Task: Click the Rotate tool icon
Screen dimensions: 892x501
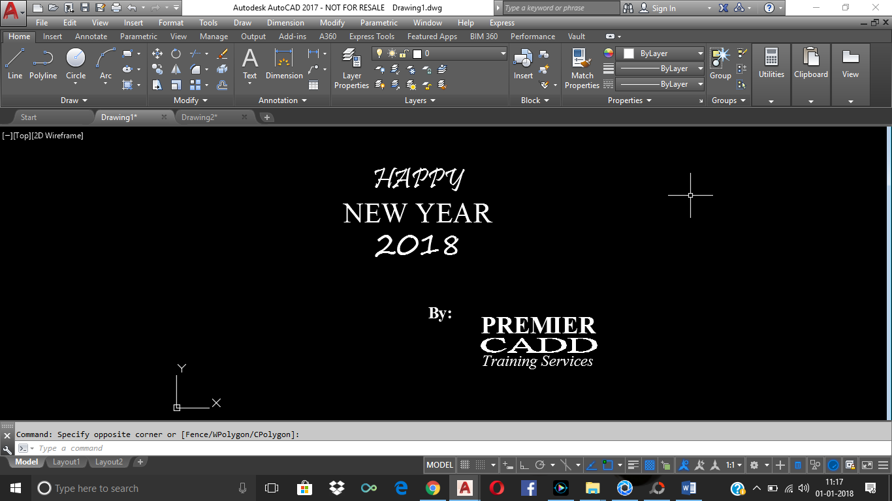Action: [x=176, y=53]
